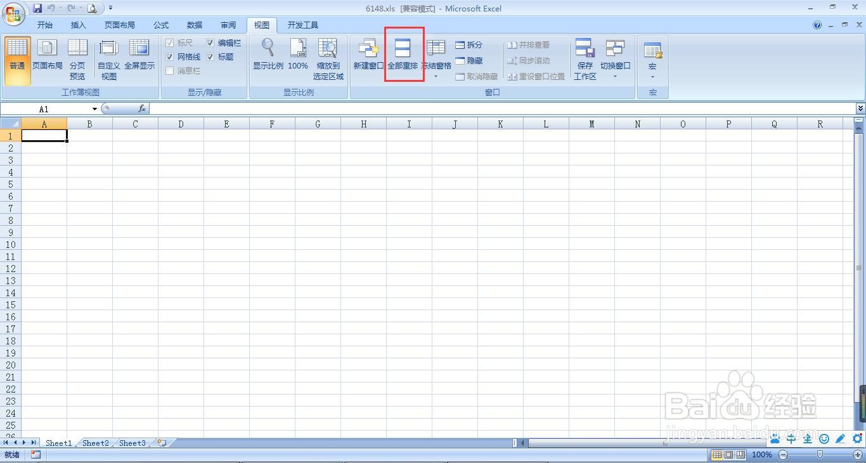Click 拆分 split window
866x463 pixels.
pos(469,45)
